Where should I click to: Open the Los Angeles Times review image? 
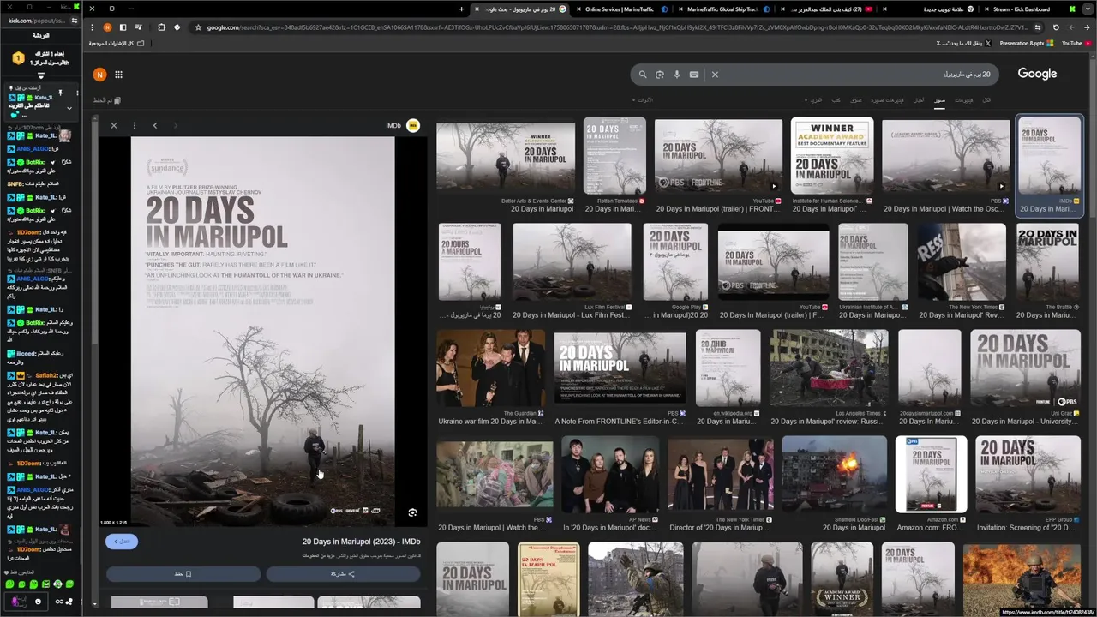(829, 368)
